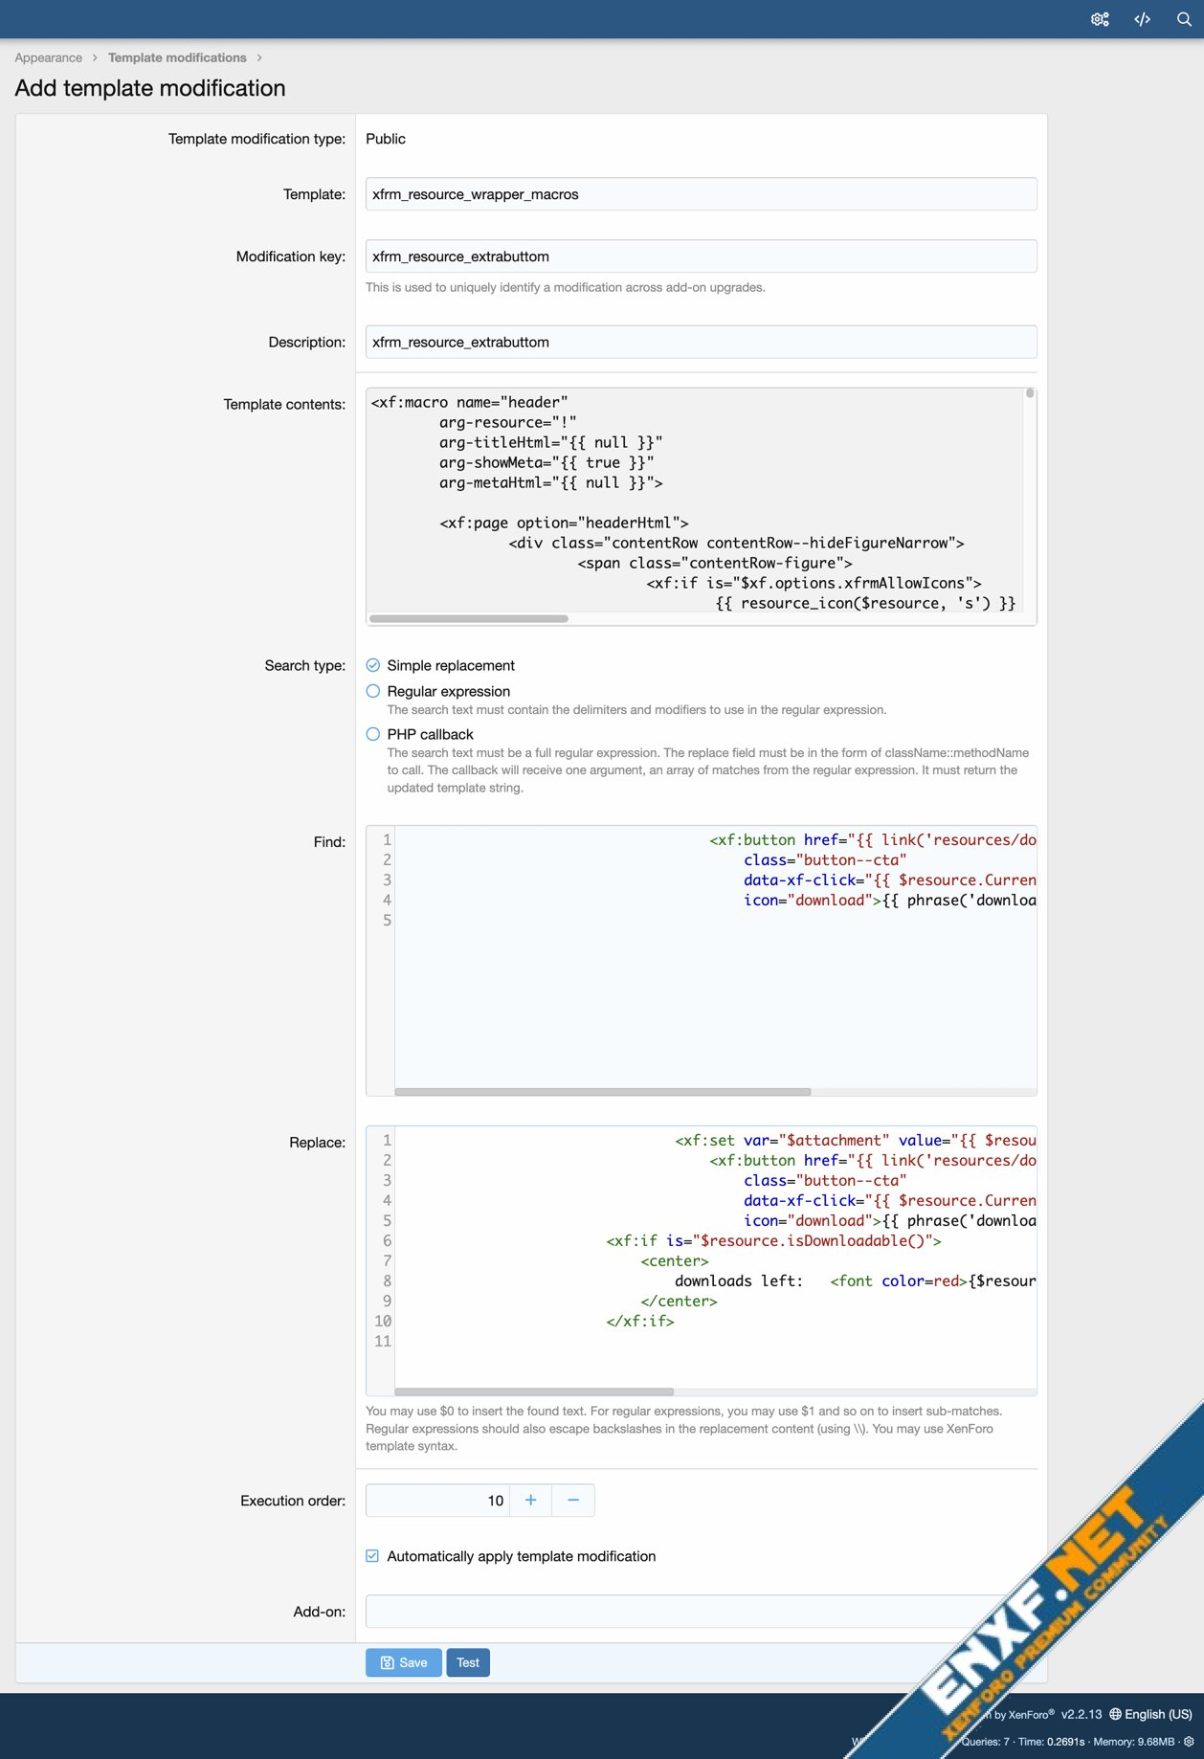1204x1759 pixels.
Task: Click the plus icon for execution order
Action: pos(530,1500)
